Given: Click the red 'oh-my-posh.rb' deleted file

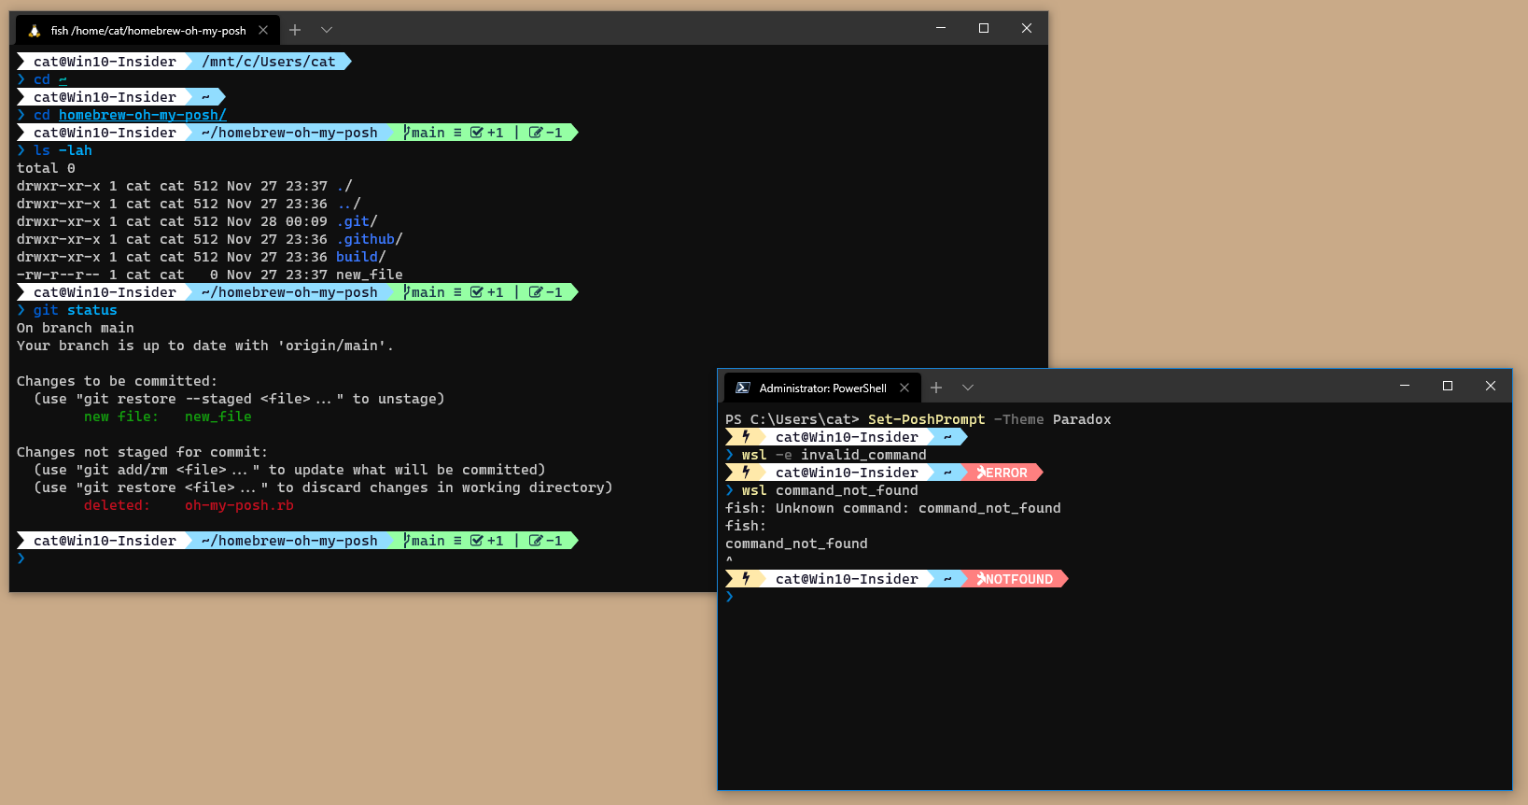Looking at the screenshot, I should pyautogui.click(x=239, y=505).
